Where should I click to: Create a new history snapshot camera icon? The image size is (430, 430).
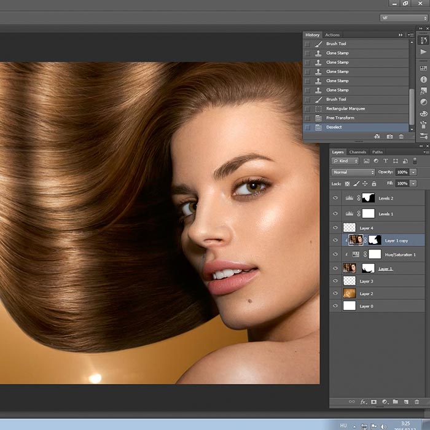tap(389, 136)
